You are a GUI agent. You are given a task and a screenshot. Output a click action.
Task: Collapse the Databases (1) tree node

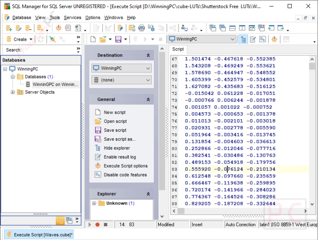13,77
